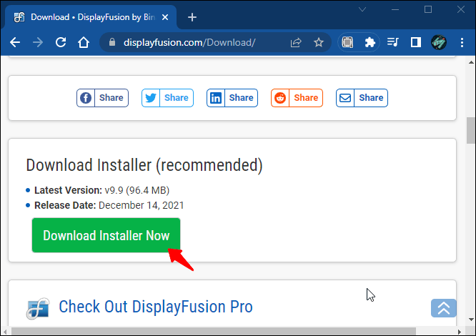Share on Facebook
476x336 pixels.
click(103, 98)
